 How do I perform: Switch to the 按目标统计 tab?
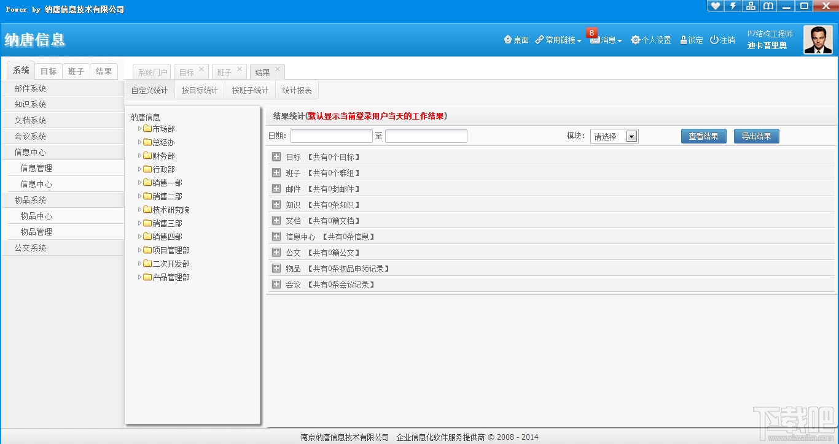(200, 90)
